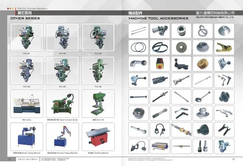243x166 pixels.
Task: Select the silver spiral bevel gear accessory
Action: coord(203,113)
